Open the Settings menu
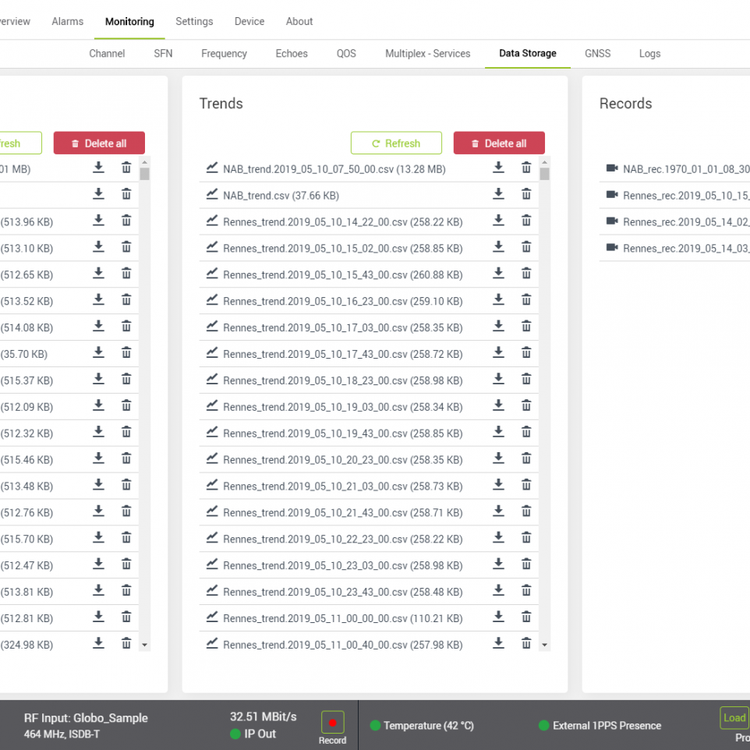750x750 pixels. 194,21
